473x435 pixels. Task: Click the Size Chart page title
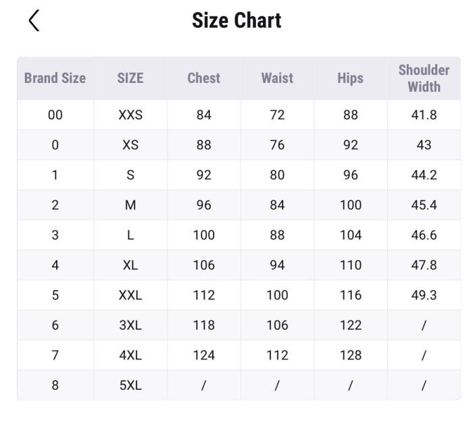click(236, 20)
